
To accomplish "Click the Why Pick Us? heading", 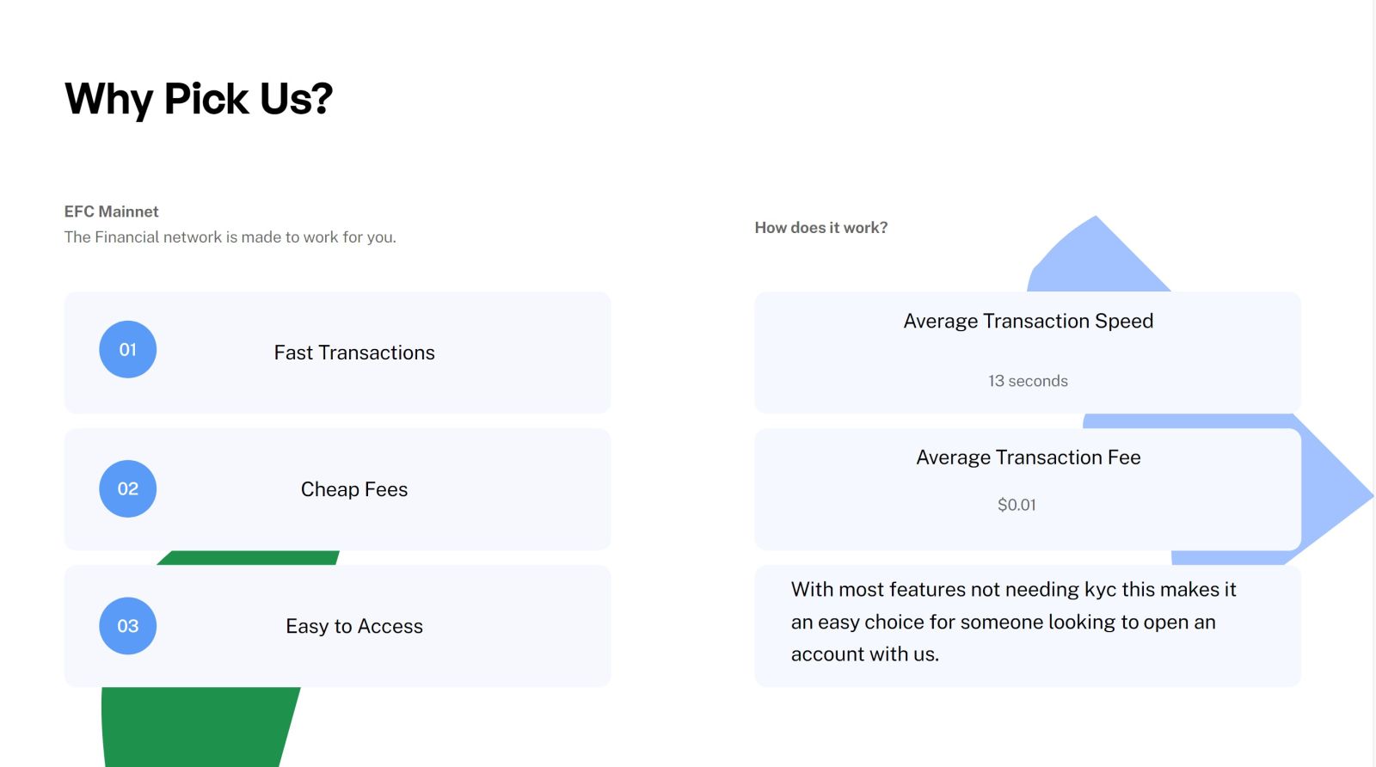I will click(x=199, y=99).
